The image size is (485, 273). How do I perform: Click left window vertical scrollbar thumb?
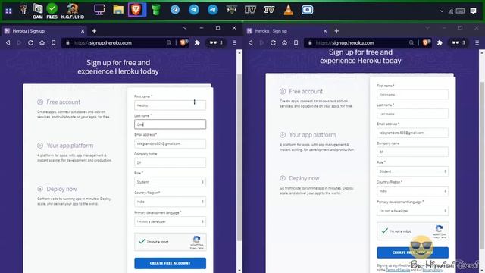pos(239,158)
